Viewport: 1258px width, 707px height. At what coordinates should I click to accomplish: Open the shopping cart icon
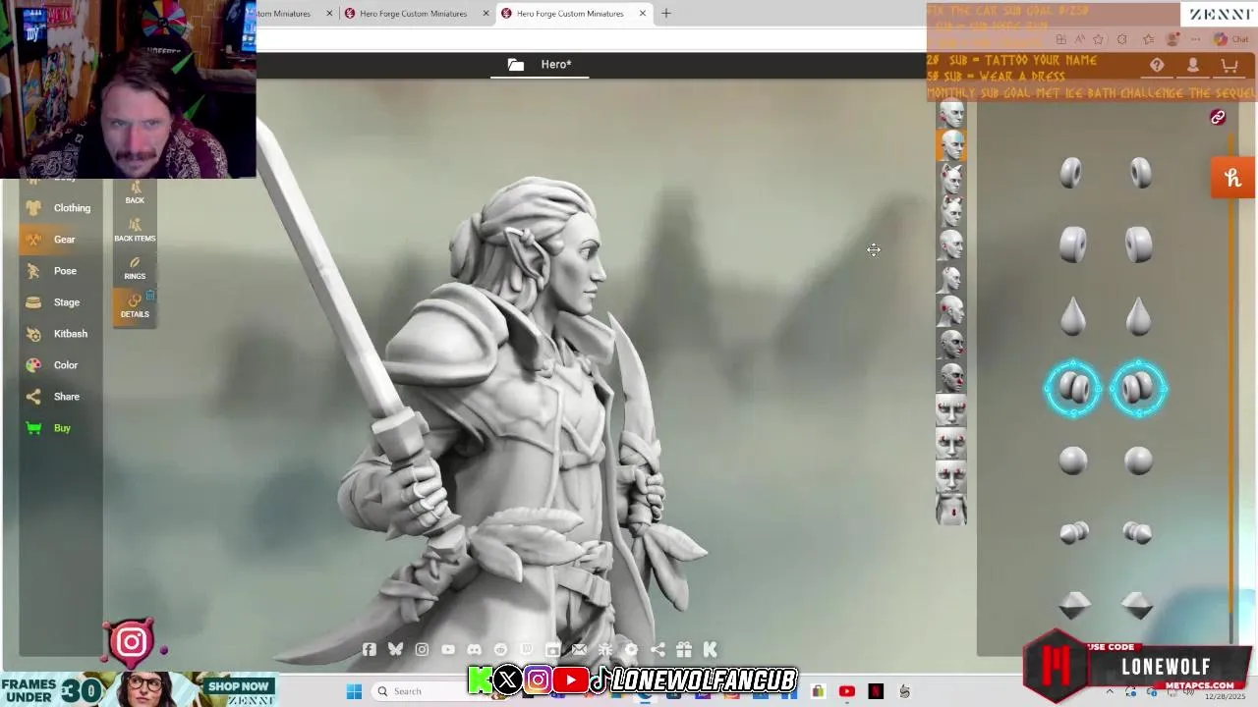pos(1229,65)
